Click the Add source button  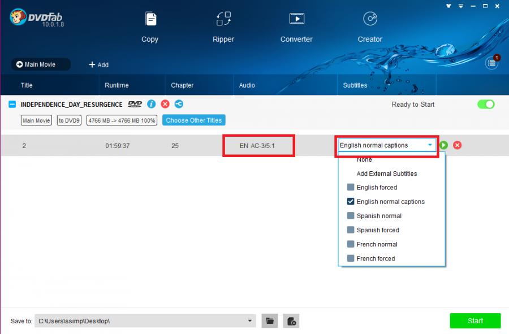point(98,64)
